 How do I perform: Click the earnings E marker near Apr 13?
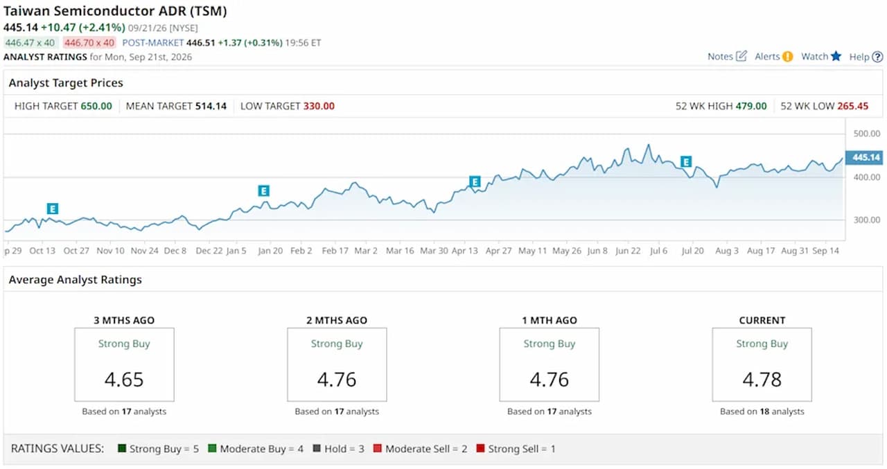pos(475,182)
